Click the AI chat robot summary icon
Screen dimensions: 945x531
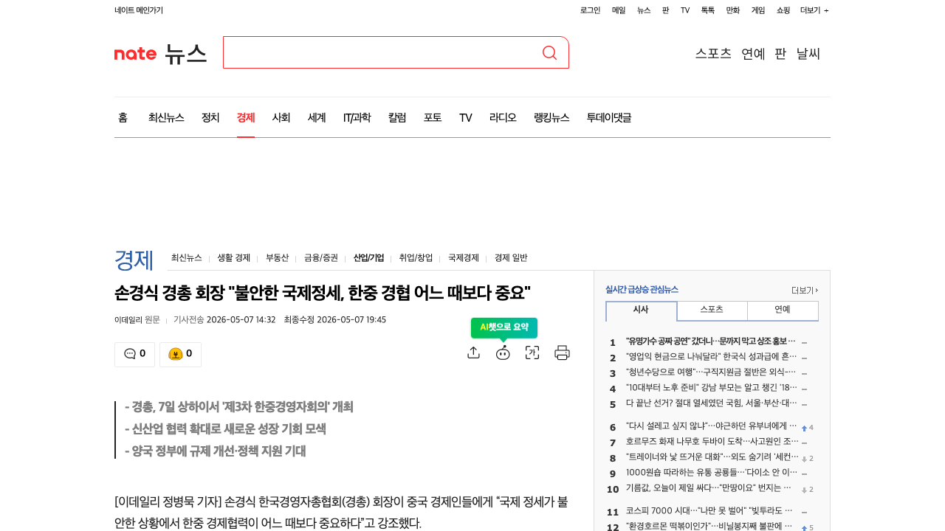tap(503, 353)
